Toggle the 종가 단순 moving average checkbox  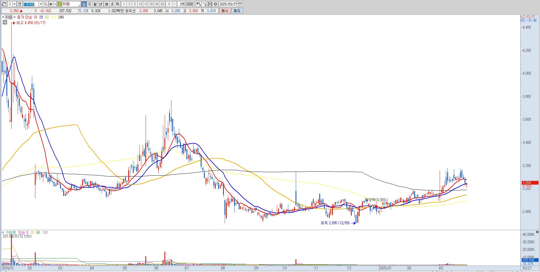coord(15,17)
